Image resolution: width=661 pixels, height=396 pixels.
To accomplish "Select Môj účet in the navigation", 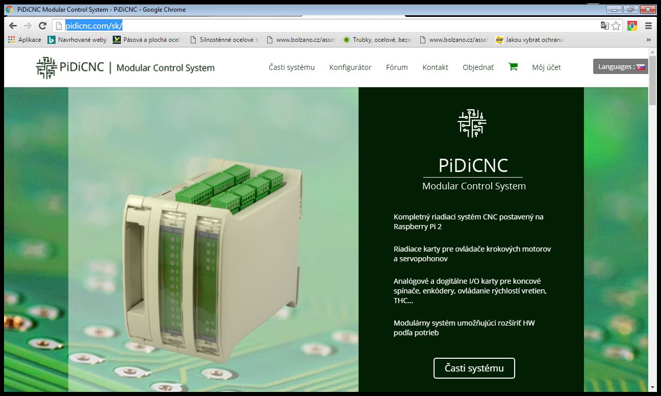I will (546, 67).
